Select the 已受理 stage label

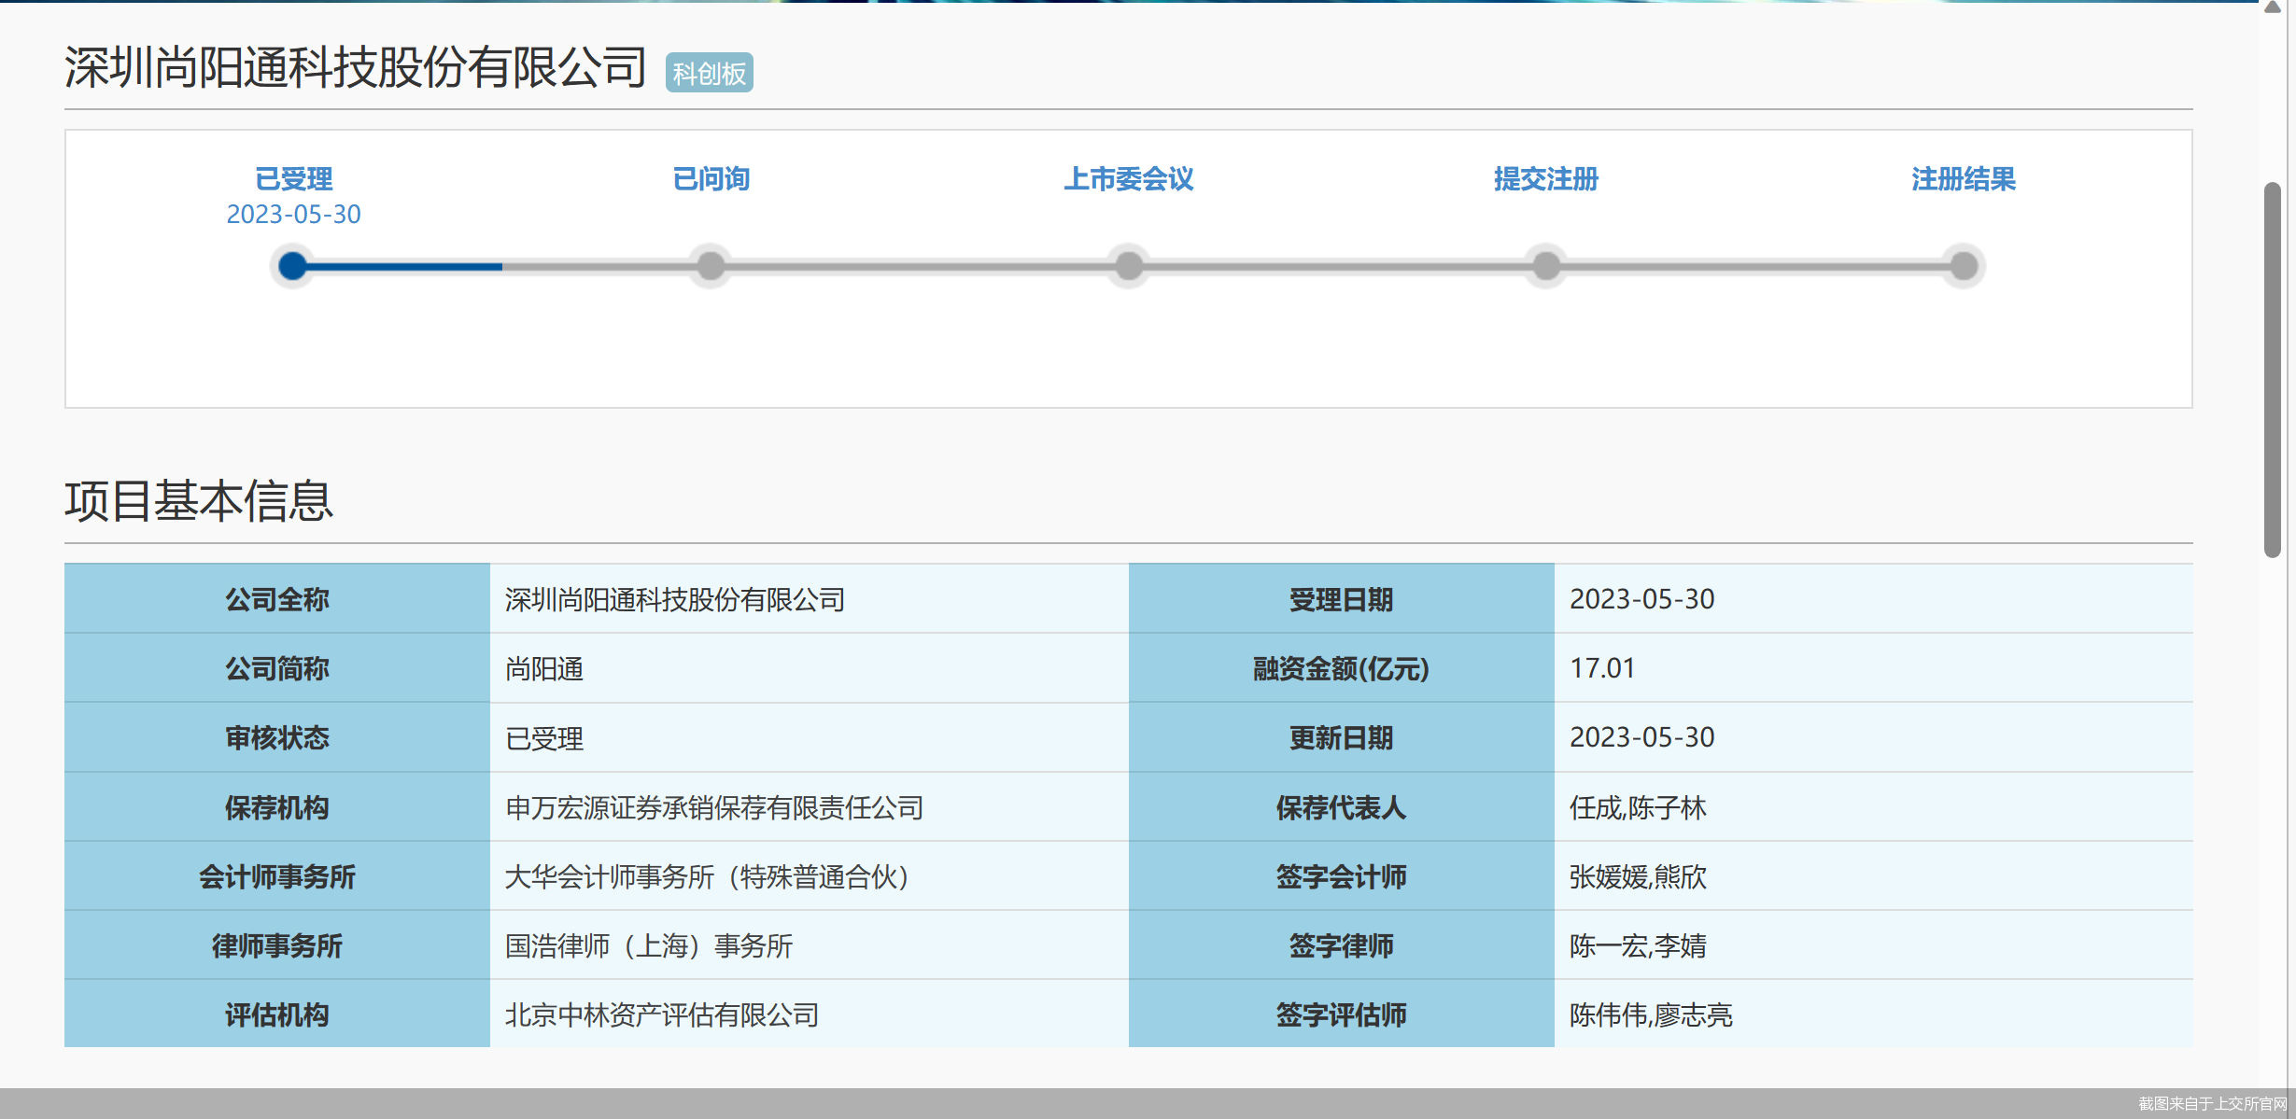pos(293,178)
